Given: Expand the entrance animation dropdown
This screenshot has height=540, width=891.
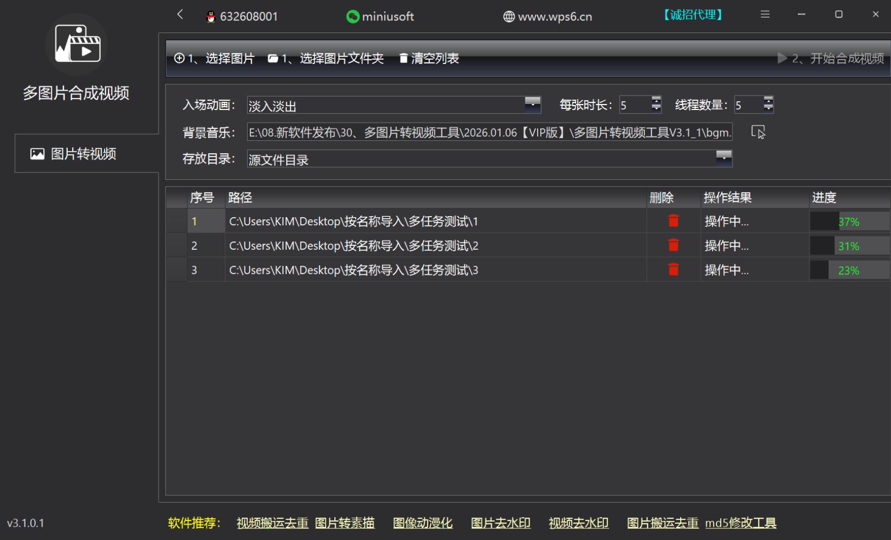Looking at the screenshot, I should (532, 104).
